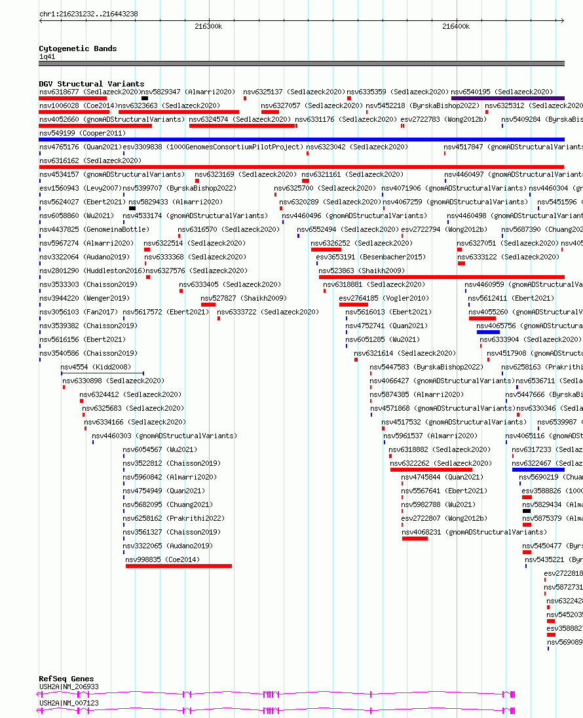Open nsv6318677 (Sedlazeck2020) variant
Screen dimensions: 583x718
pos(89,92)
